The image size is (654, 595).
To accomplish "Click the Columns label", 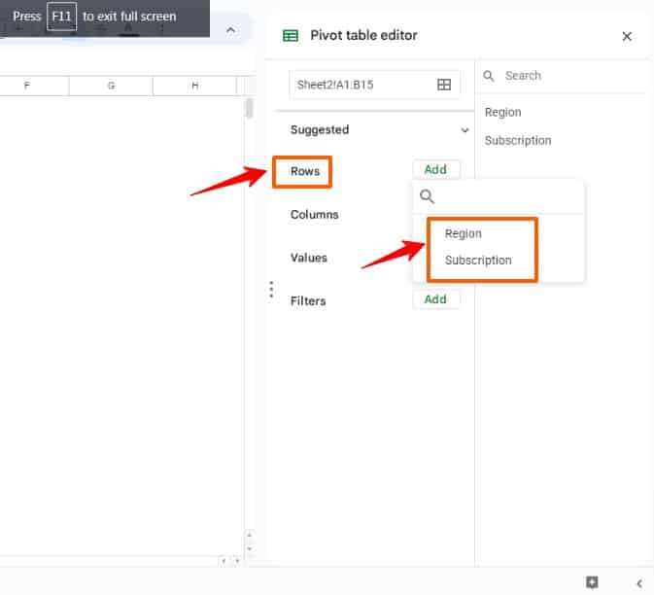I will click(315, 215).
